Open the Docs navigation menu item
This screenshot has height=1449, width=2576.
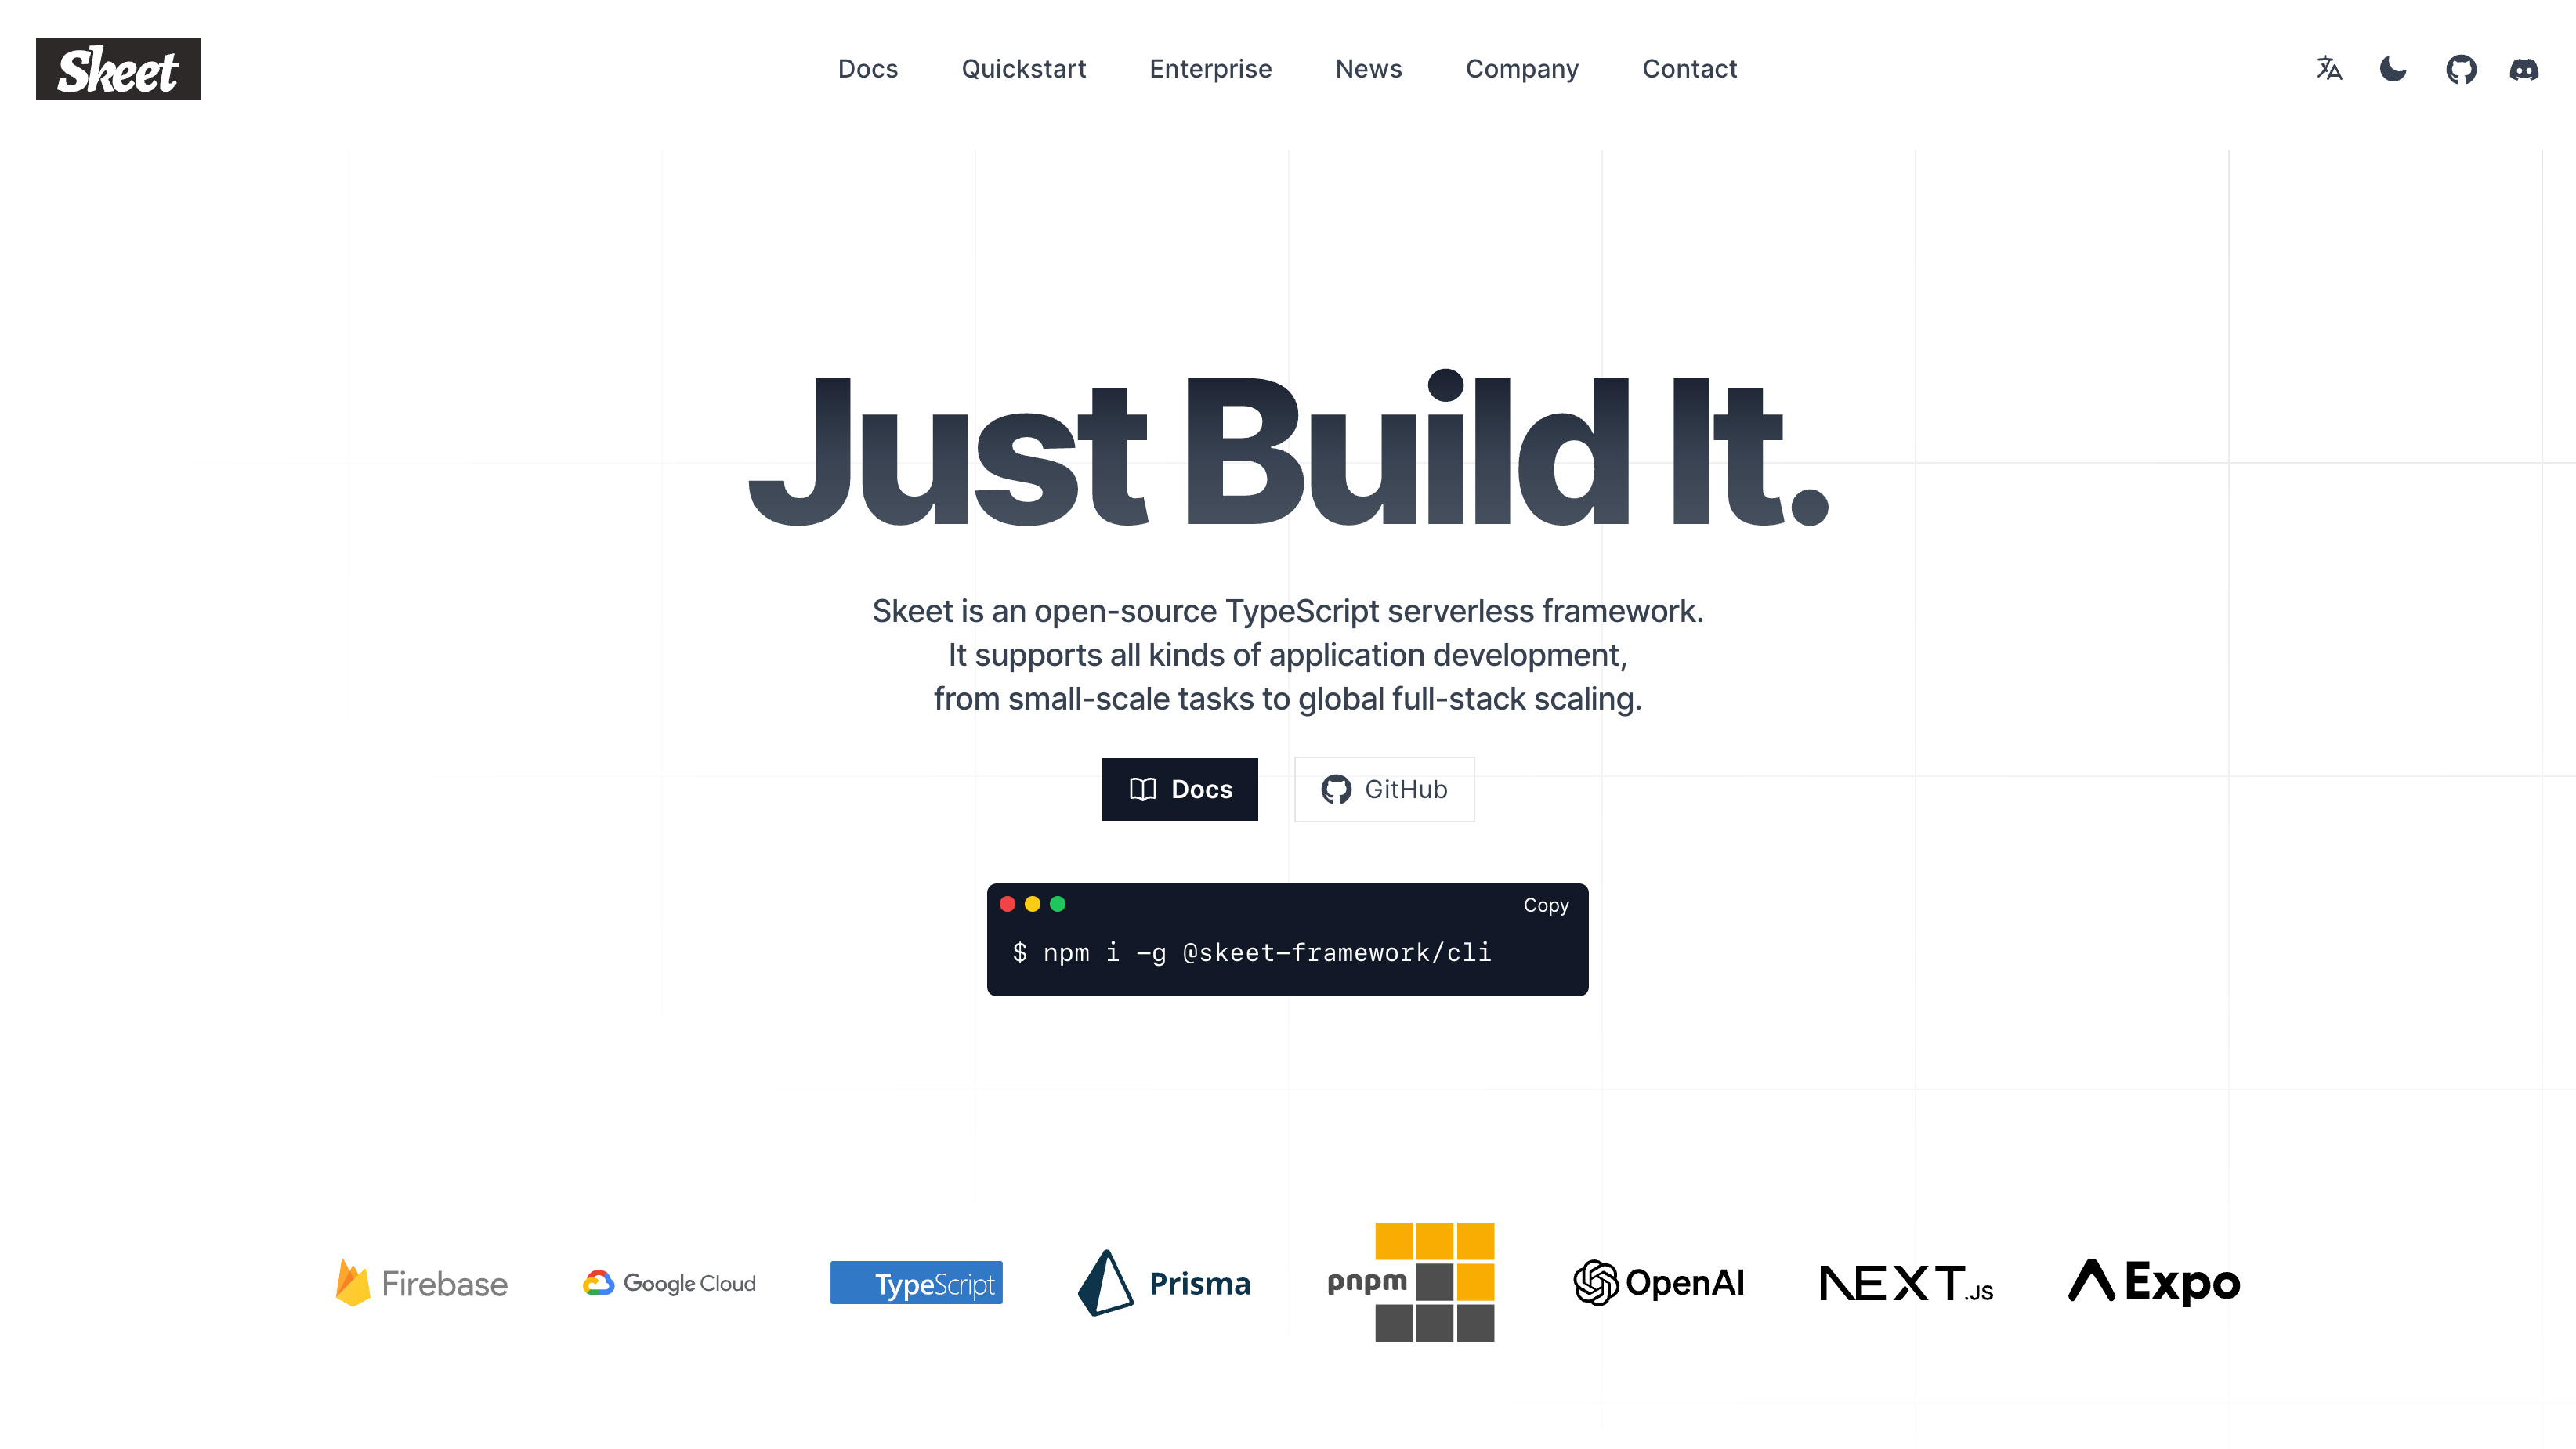coord(869,69)
